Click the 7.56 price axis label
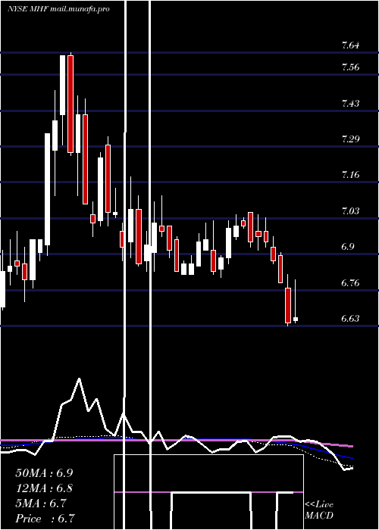This screenshot has height=530, width=379. tap(350, 67)
